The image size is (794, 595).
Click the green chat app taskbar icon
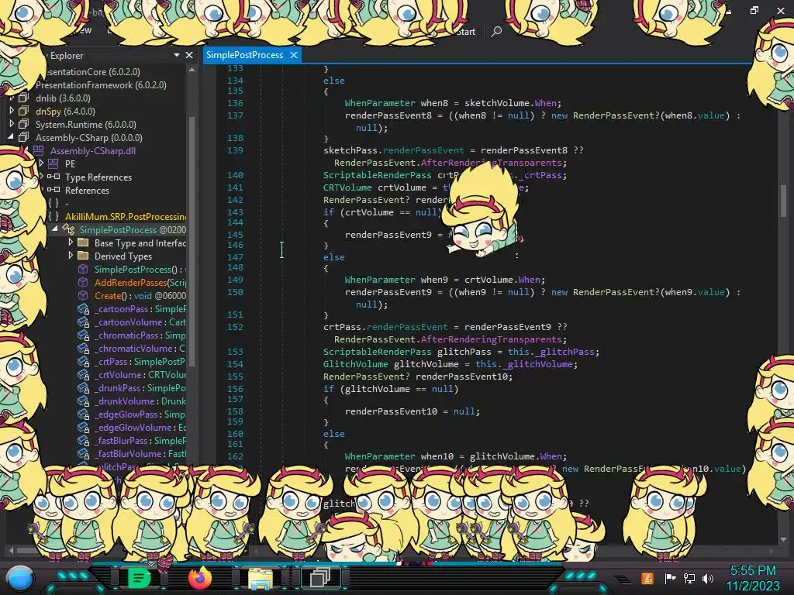click(x=140, y=578)
